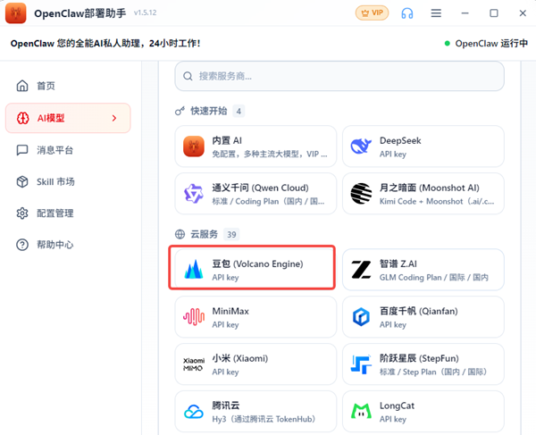The width and height of the screenshot is (536, 435).
Task: Click the OpenClaw app logo icon
Action: pyautogui.click(x=16, y=13)
